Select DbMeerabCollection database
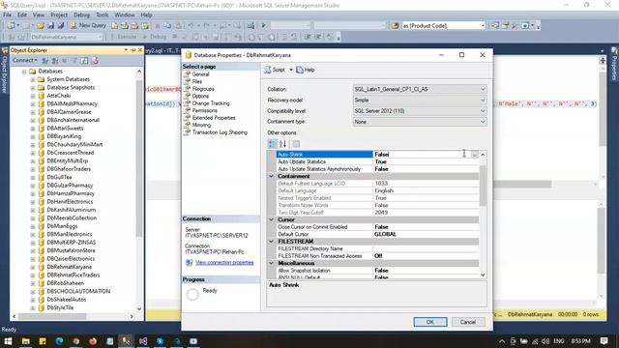This screenshot has width=619, height=348. coord(72,217)
